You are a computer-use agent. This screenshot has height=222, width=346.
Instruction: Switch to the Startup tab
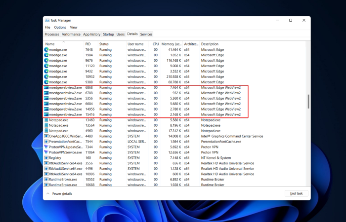coord(108,35)
